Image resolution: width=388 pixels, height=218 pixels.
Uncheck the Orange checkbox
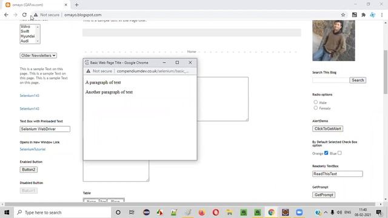click(x=326, y=153)
